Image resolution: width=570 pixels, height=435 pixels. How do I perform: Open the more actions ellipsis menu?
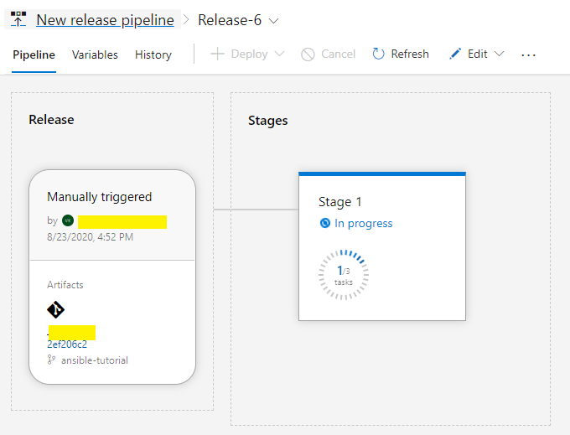click(x=528, y=54)
